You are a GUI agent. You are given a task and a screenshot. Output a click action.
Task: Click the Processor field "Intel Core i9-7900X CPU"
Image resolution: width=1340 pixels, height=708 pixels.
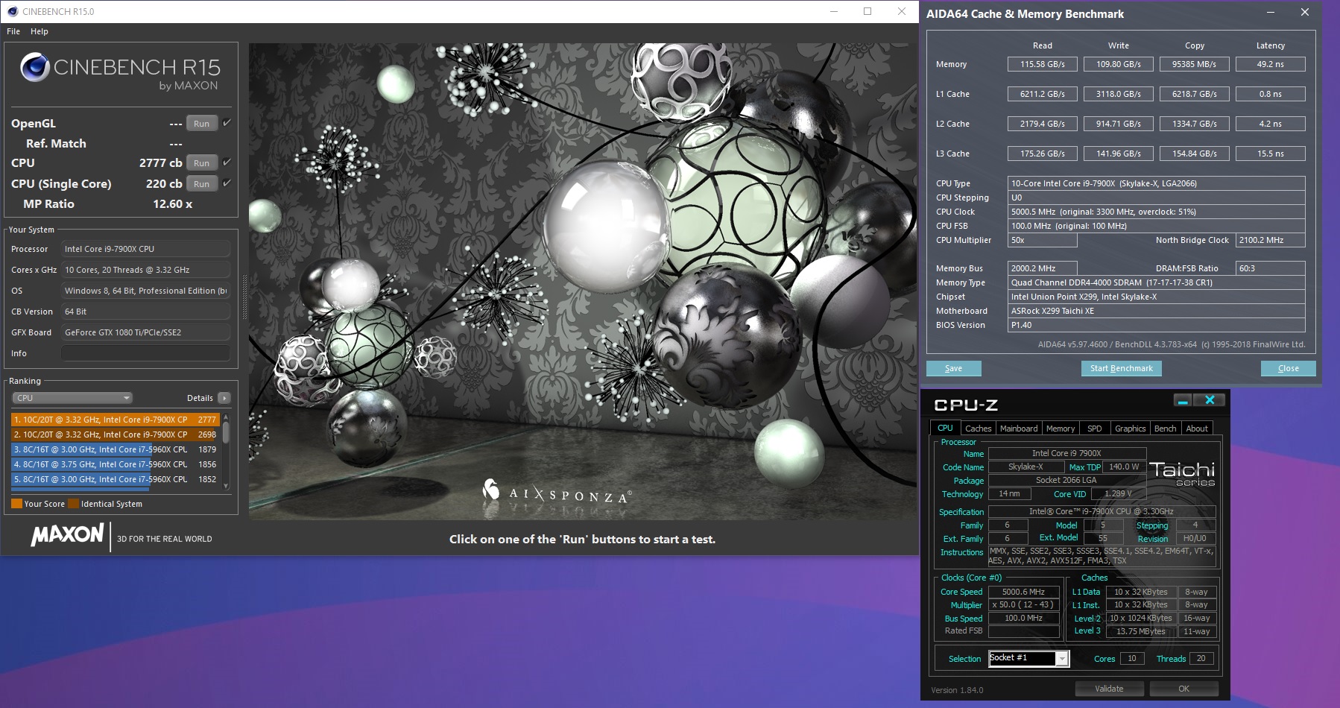(x=145, y=249)
